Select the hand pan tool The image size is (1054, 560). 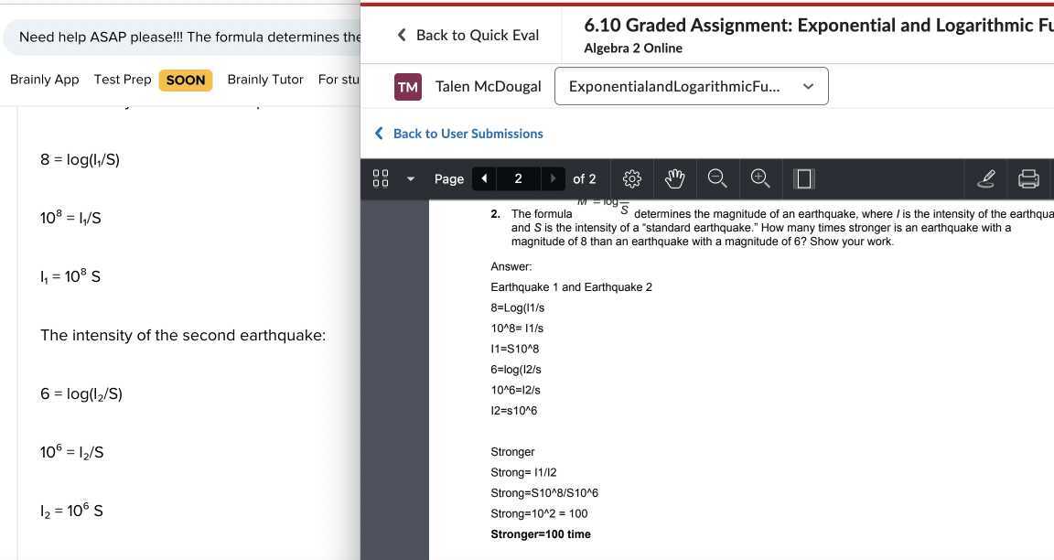[674, 178]
